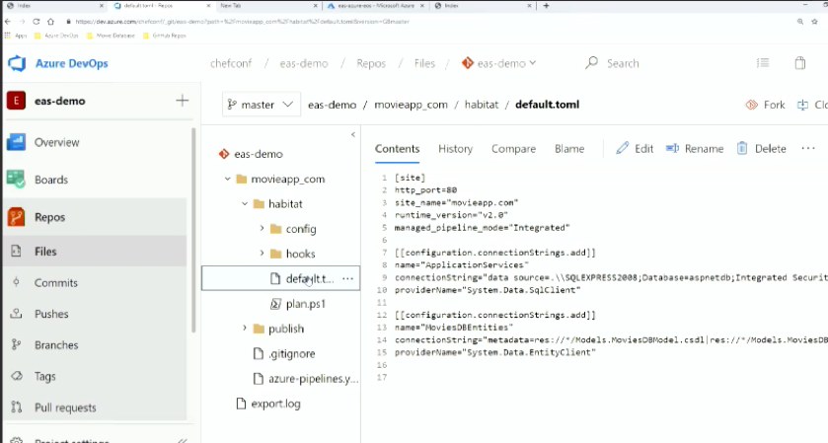
Task: Click the left sidebar vertical scrollbar
Action: (x=193, y=230)
